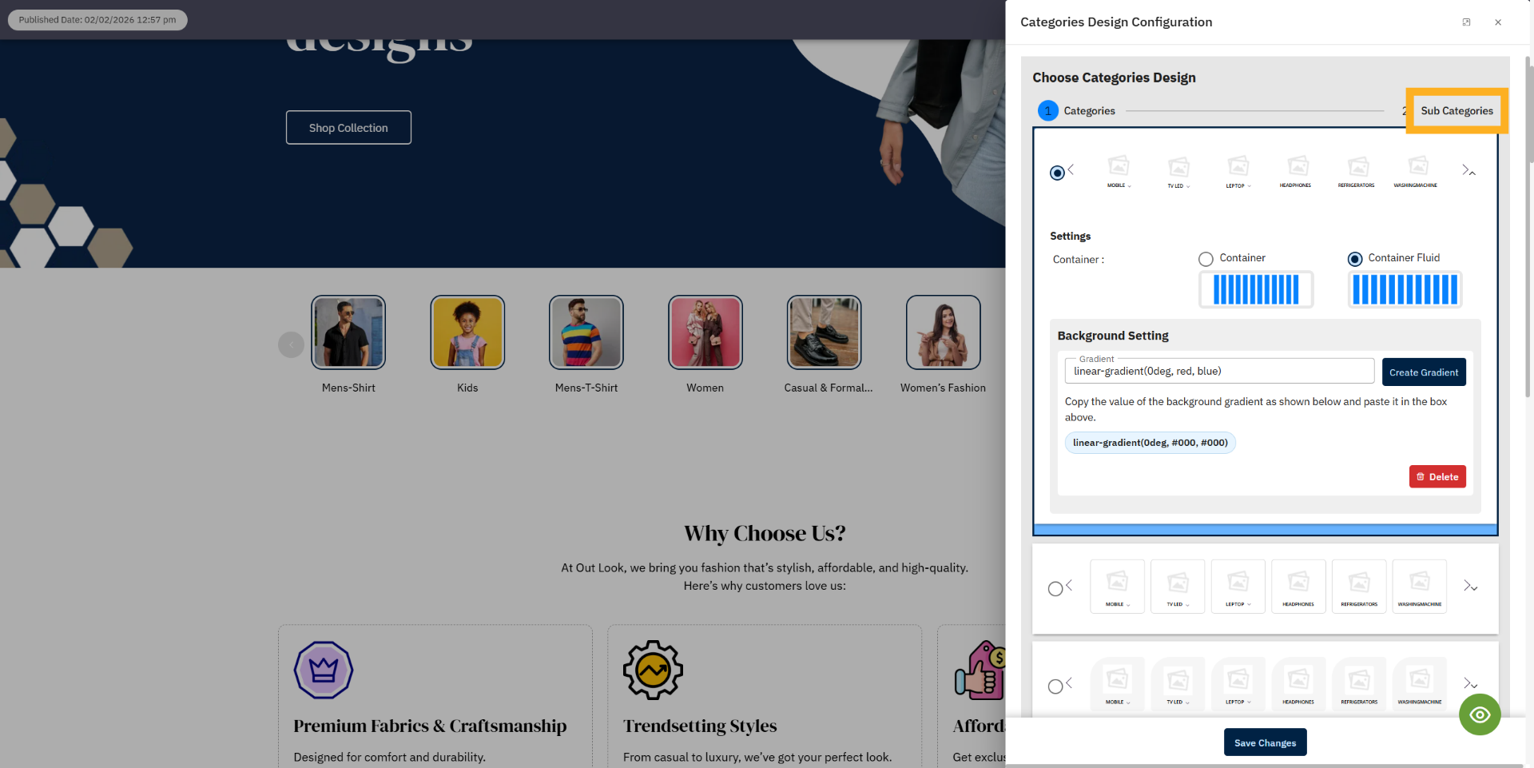
Task: Pick the Container layout preview image
Action: coord(1256,289)
